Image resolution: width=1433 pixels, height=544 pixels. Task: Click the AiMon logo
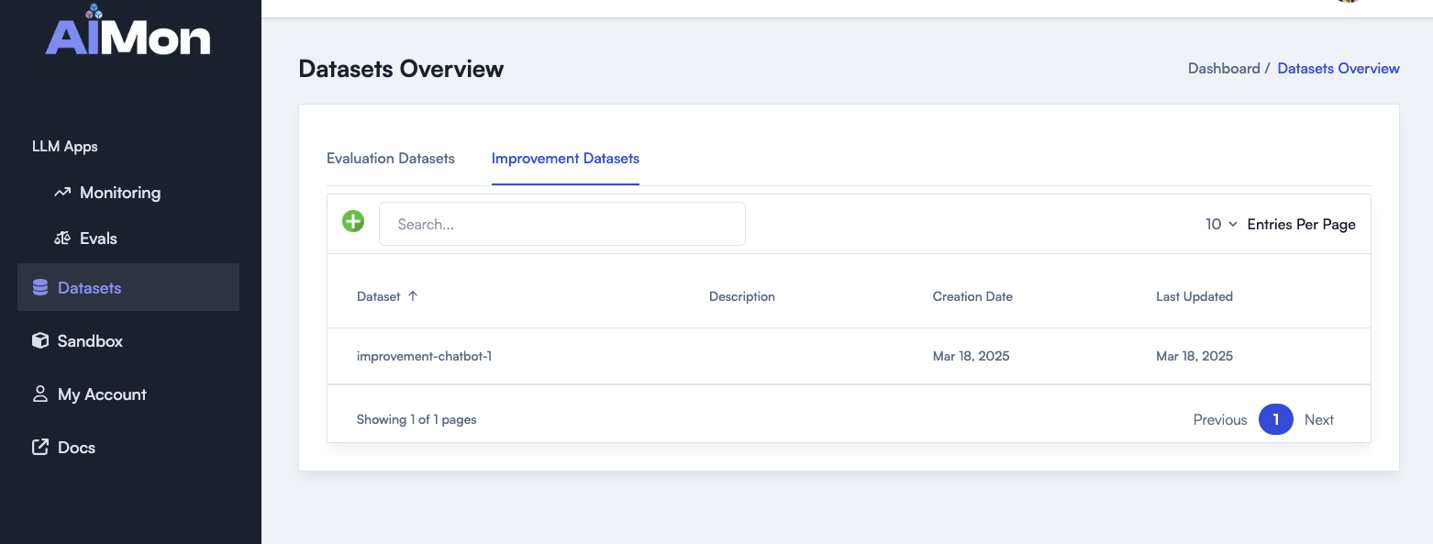(x=128, y=33)
